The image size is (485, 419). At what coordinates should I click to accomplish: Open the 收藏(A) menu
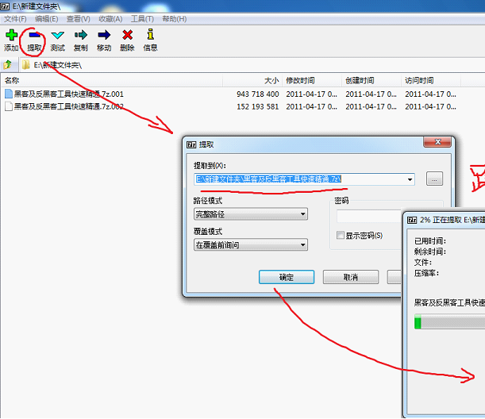(x=110, y=19)
